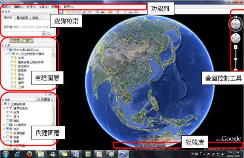The height and width of the screenshot is (158, 244).
Task: Click the hide sidebar toolbar icon
Action: tap(61, 12)
